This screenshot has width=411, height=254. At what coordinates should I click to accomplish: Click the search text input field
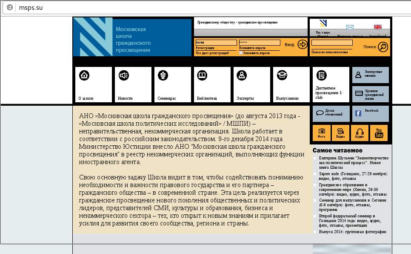click(x=332, y=43)
